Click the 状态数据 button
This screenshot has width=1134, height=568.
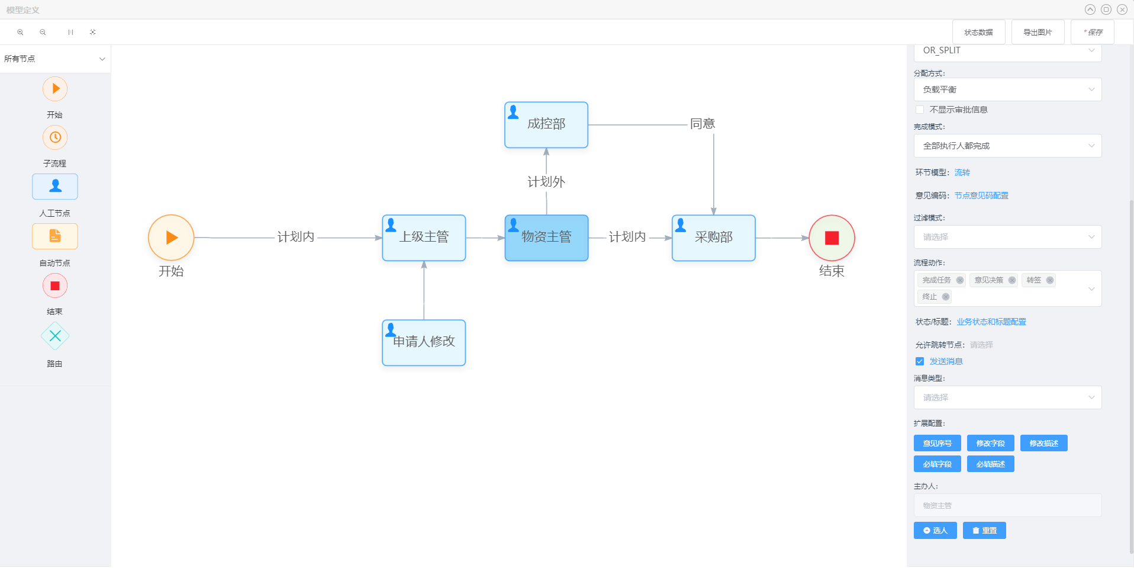pos(978,32)
